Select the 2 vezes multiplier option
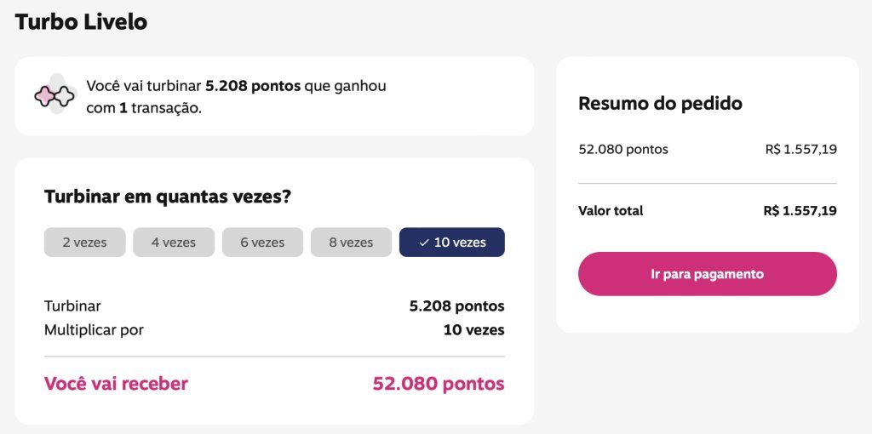 point(85,243)
